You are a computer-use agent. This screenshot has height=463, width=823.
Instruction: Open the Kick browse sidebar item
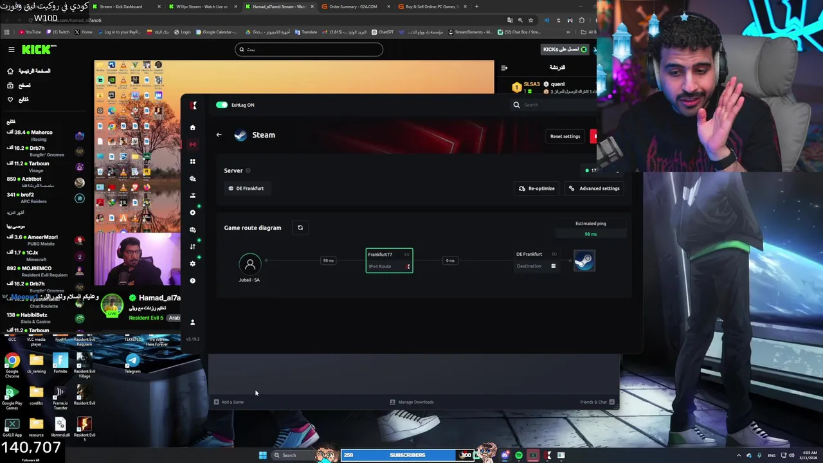[x=19, y=86]
